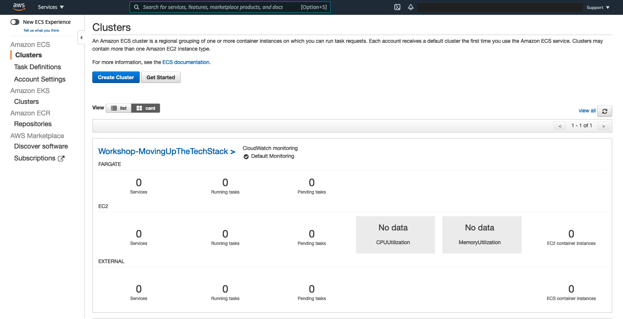Open Task Definitions in sidebar

38,67
